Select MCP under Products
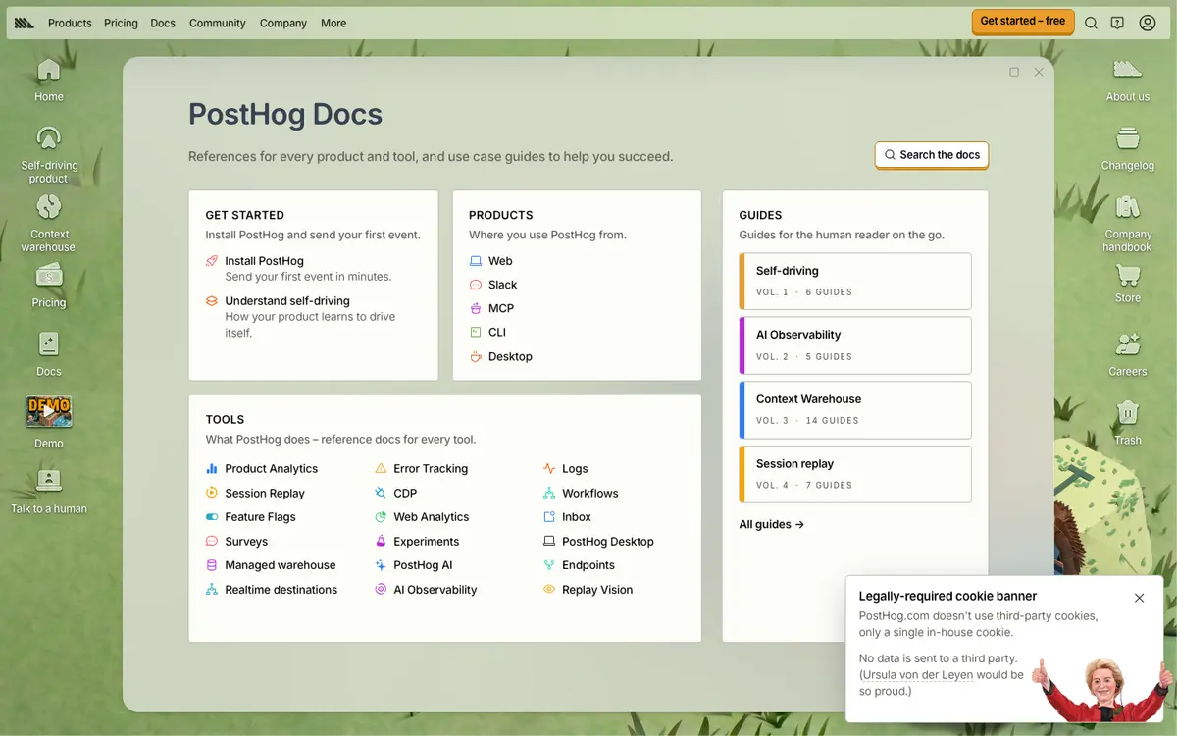 [501, 308]
